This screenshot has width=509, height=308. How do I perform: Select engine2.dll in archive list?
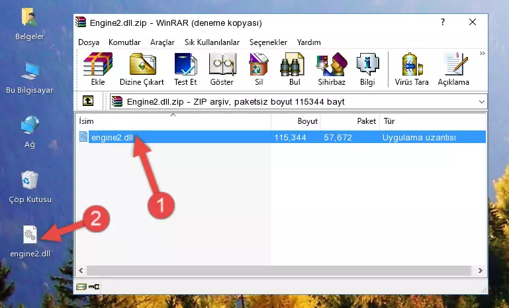[112, 137]
